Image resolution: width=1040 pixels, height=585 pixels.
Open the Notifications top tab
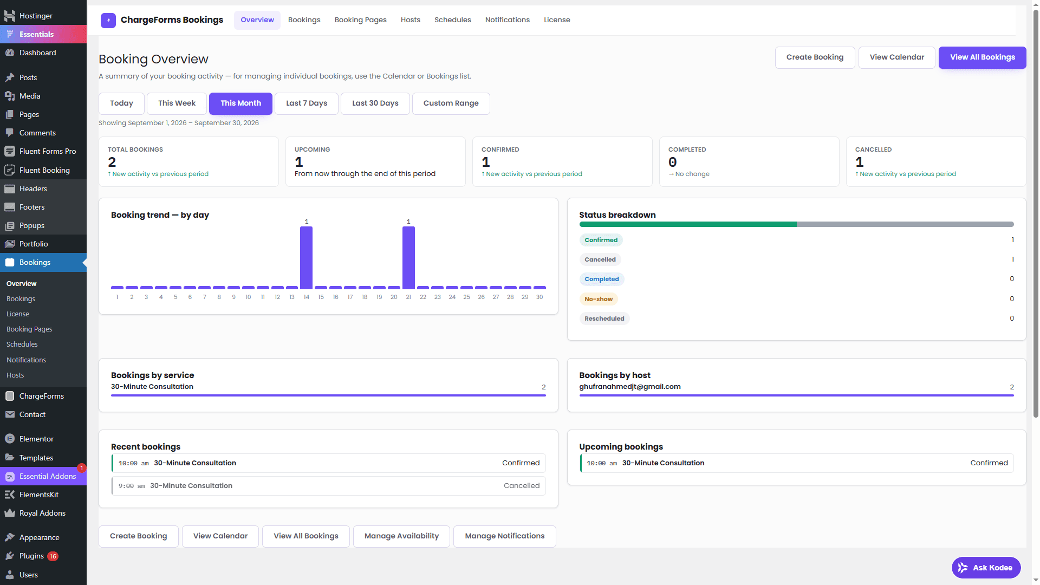tap(508, 20)
